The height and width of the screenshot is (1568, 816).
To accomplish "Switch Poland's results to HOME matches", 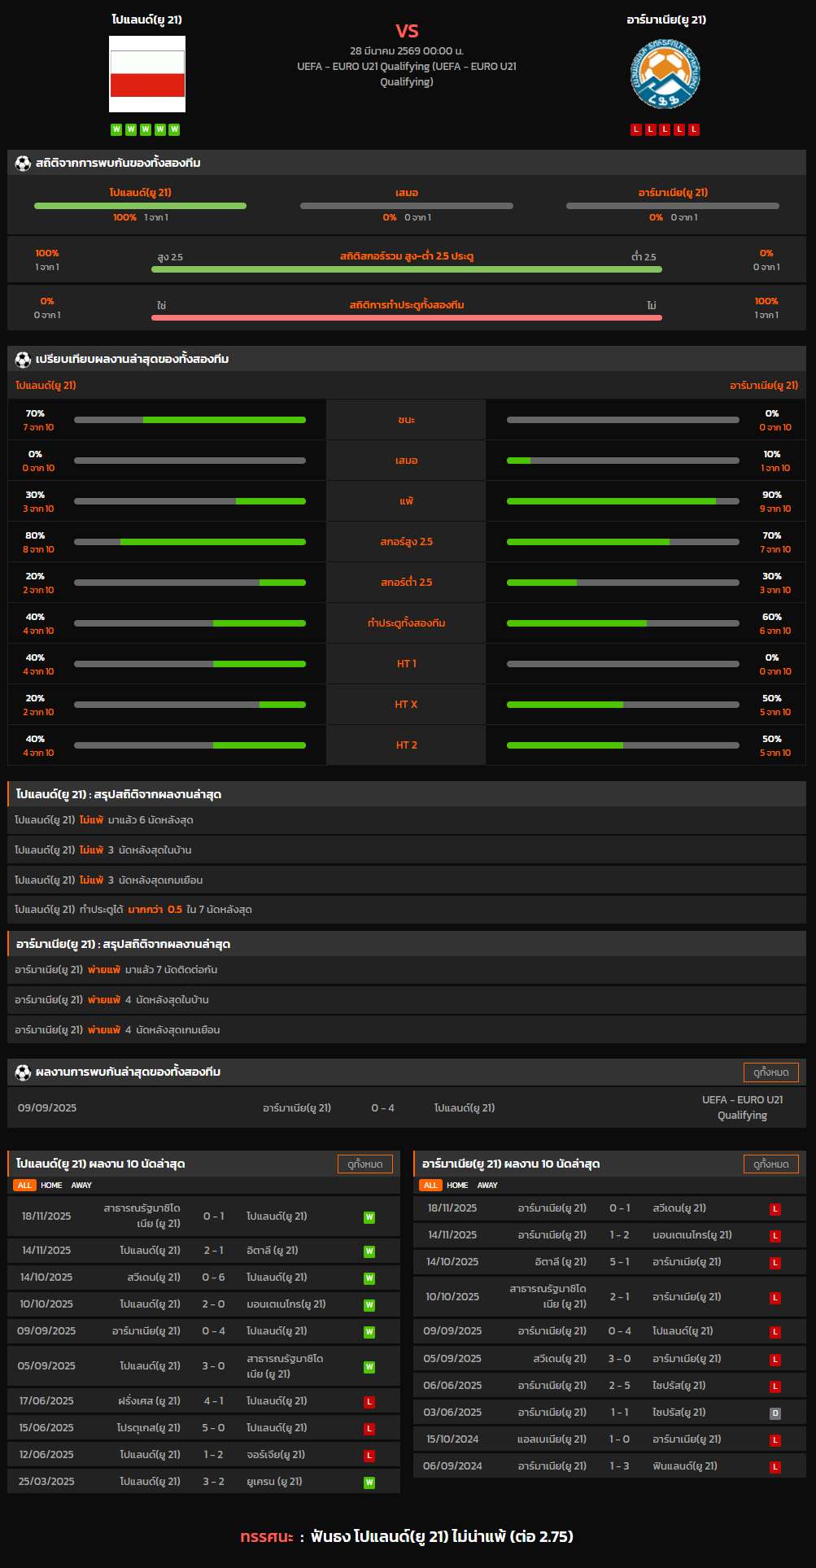I will tap(51, 1186).
